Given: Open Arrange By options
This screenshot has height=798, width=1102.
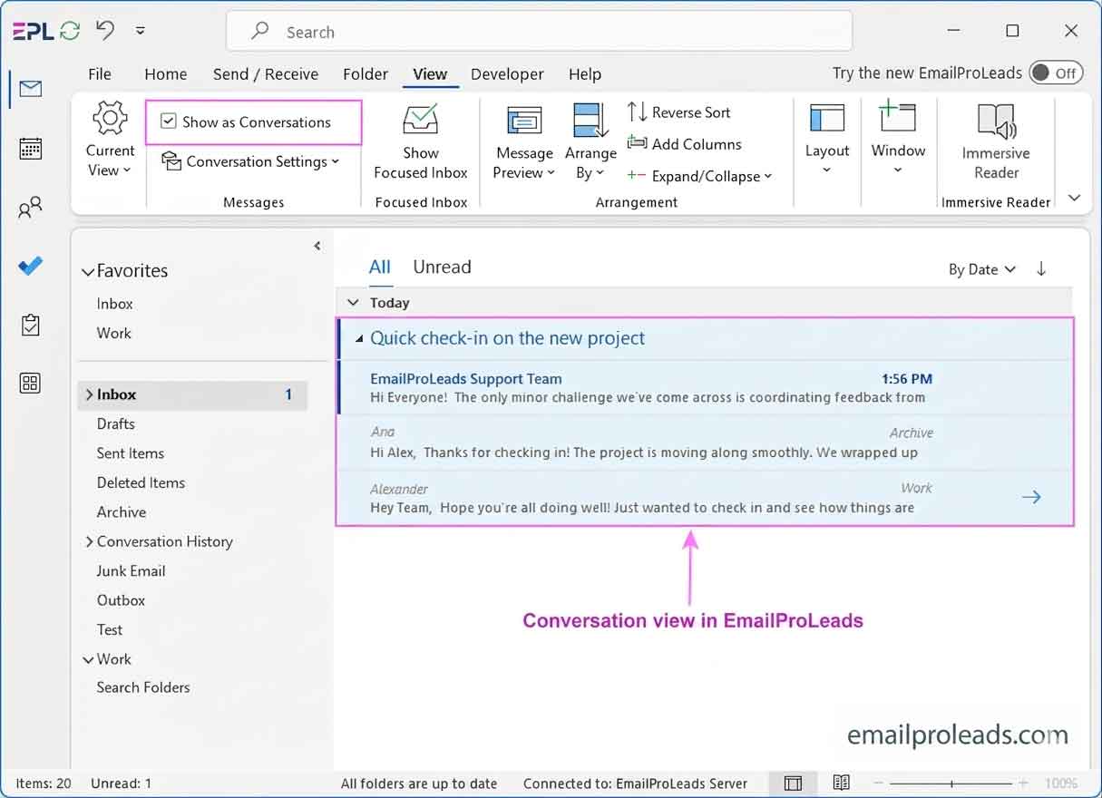Looking at the screenshot, I should point(590,142).
